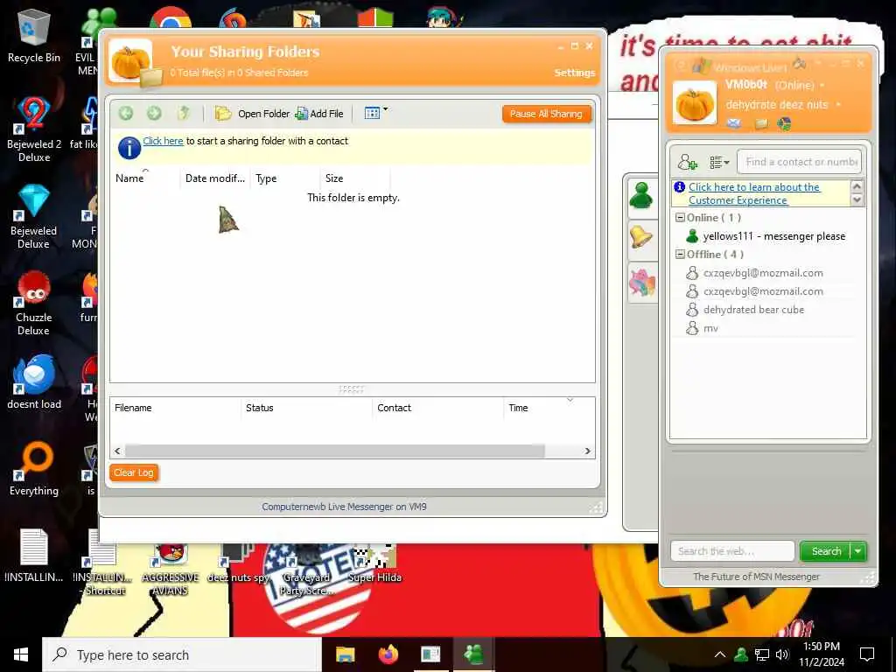896x672 pixels.
Task: Click the log scrollbar left arrow
Action: pos(118,451)
